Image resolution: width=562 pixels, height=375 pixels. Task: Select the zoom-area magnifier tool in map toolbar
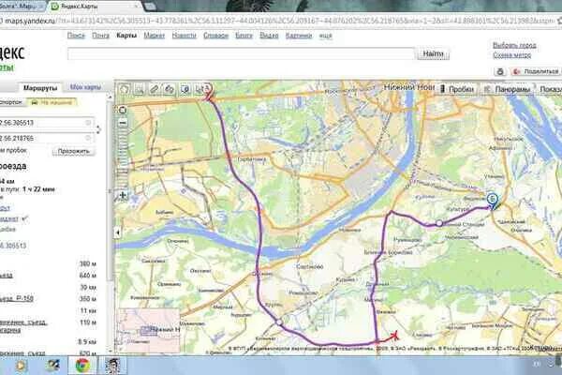140,89
